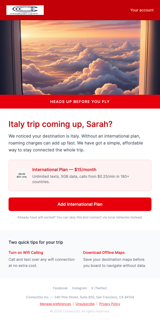Click the 48x48 plan placeholder icon
Viewport: 160px width, 322px height.
click(21, 175)
